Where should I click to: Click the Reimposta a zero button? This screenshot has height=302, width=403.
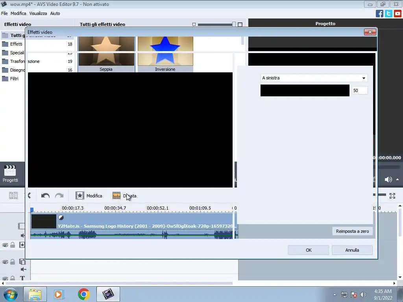[x=352, y=231]
